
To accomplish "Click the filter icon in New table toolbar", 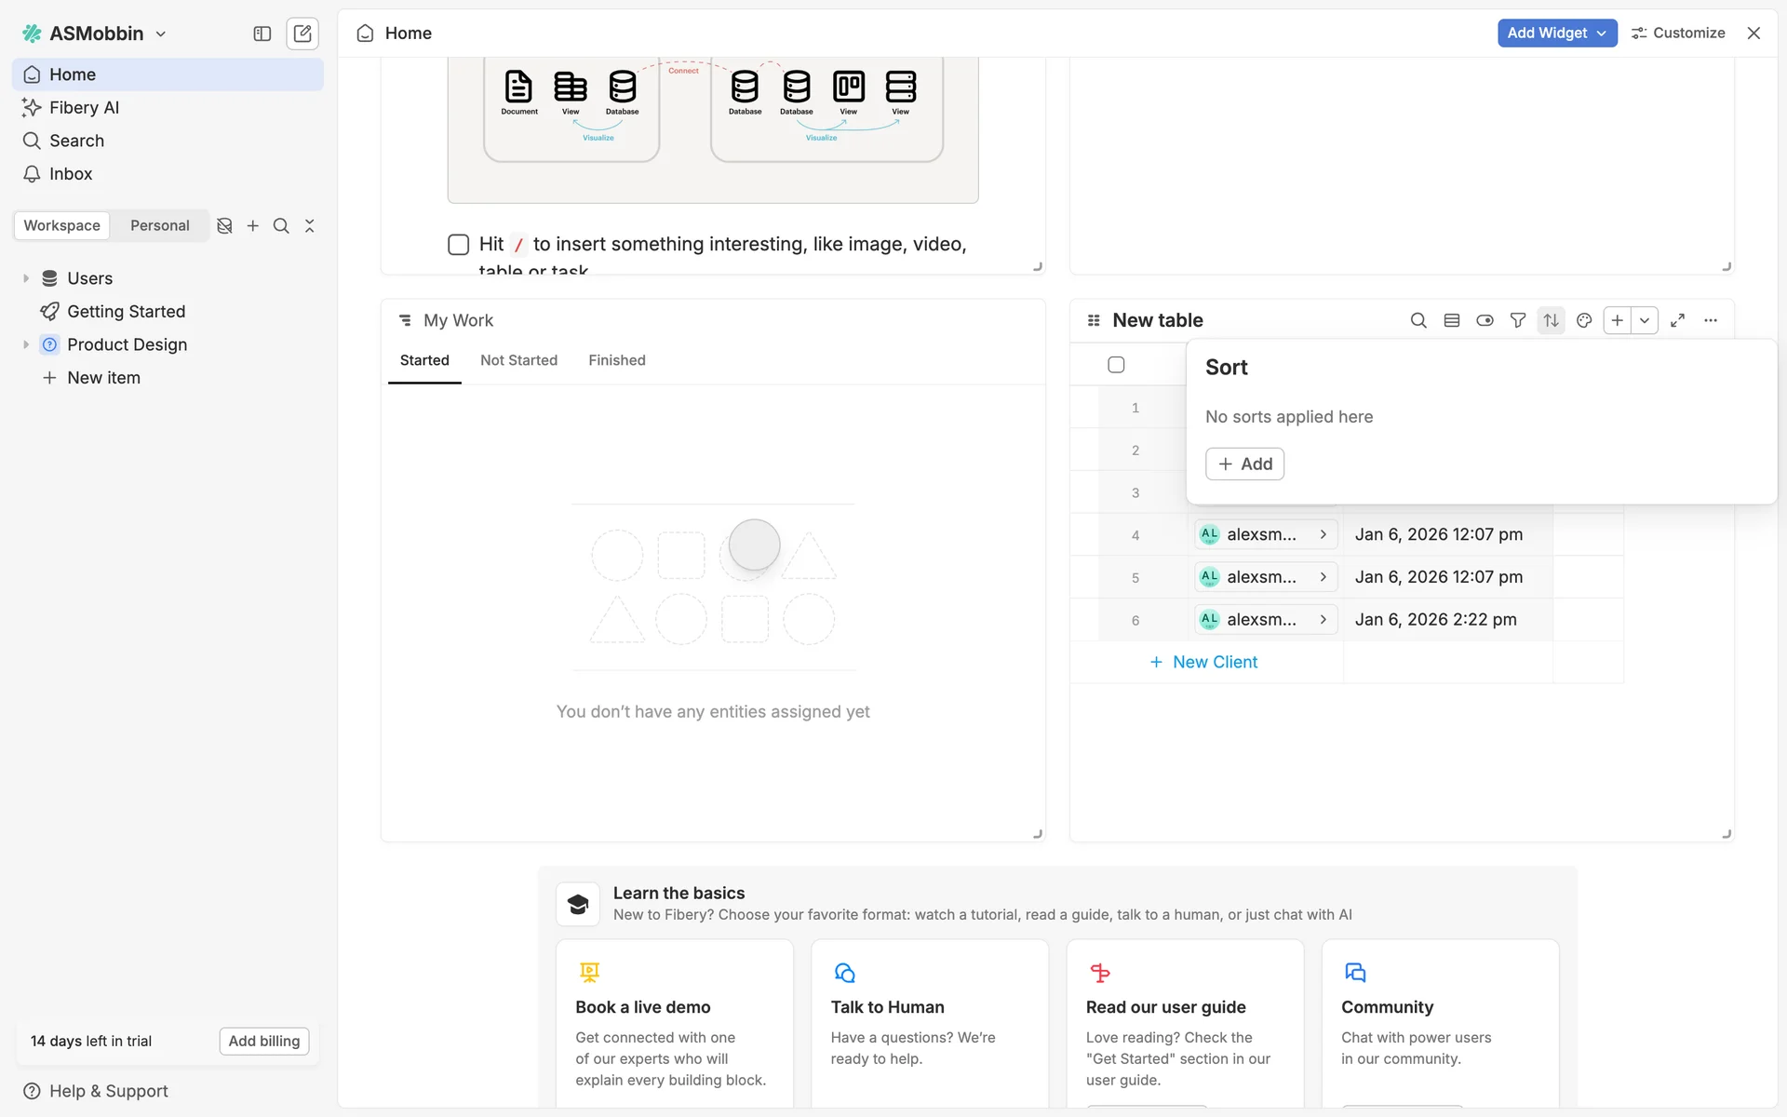I will pos(1517,320).
